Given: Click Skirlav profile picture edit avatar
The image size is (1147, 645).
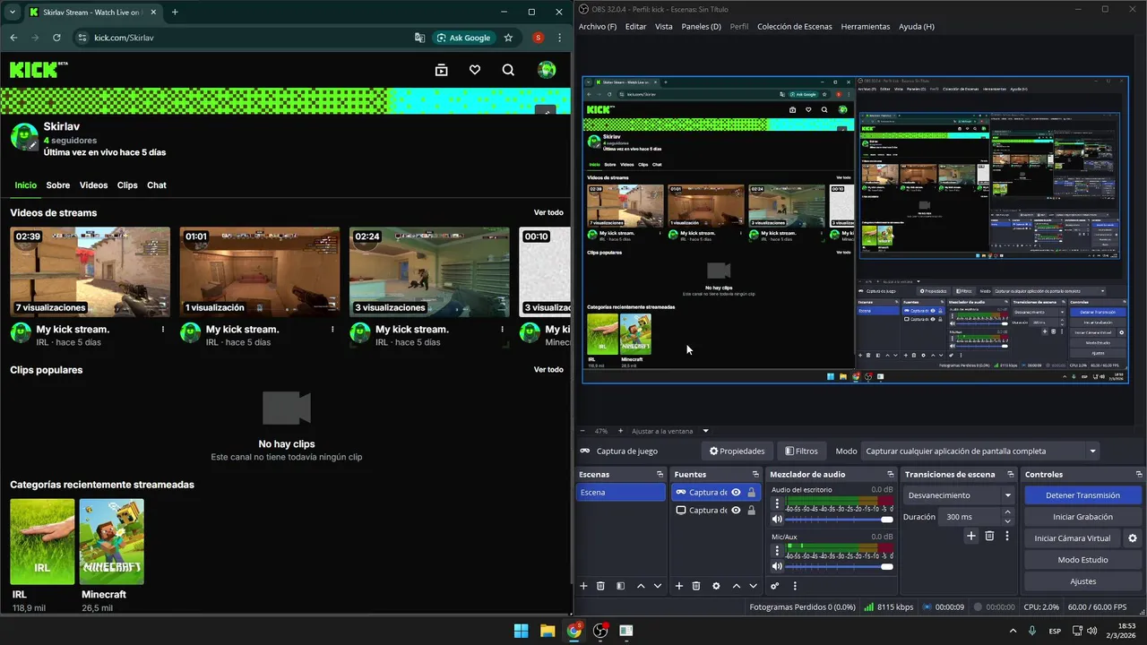Looking at the screenshot, I should [x=24, y=137].
